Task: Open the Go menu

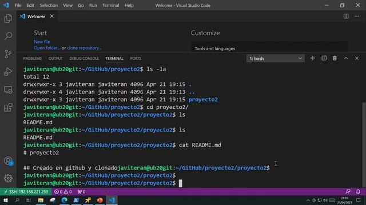Action: click(x=81, y=5)
